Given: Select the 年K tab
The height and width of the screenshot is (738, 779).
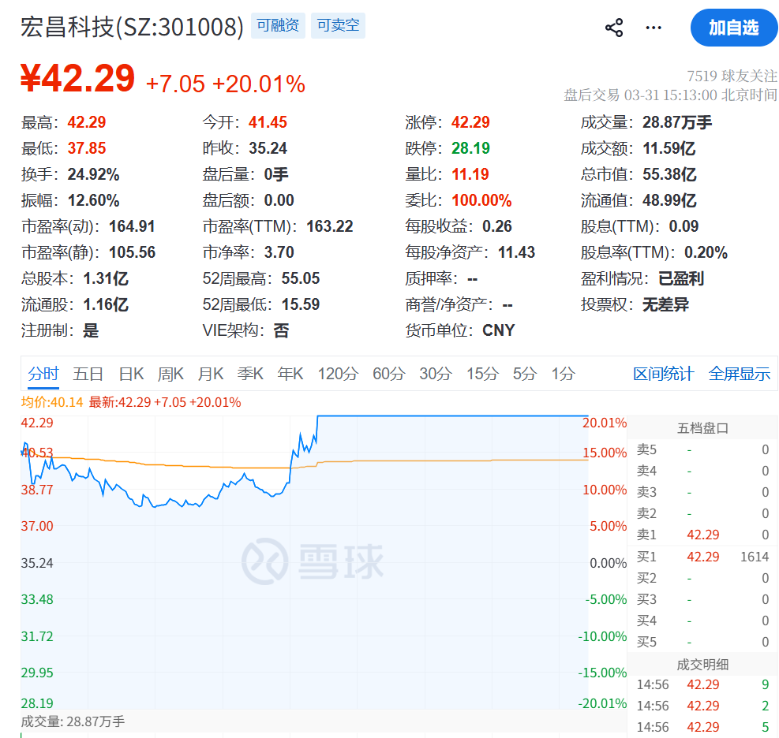Looking at the screenshot, I should [x=290, y=374].
